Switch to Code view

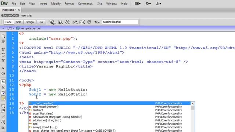[8, 22]
